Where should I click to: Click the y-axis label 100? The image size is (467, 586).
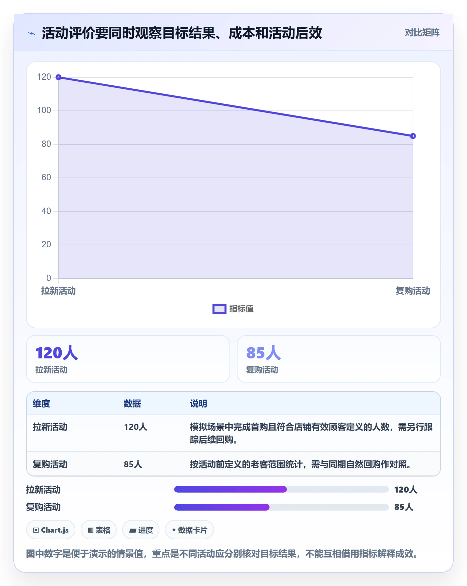pos(44,110)
